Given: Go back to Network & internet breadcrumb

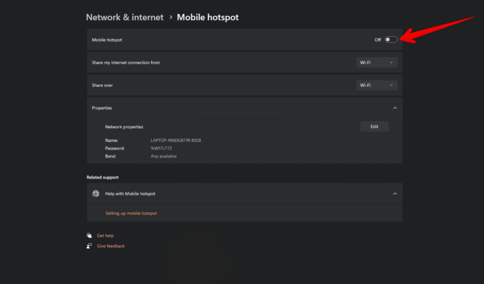Looking at the screenshot, I should click(124, 18).
